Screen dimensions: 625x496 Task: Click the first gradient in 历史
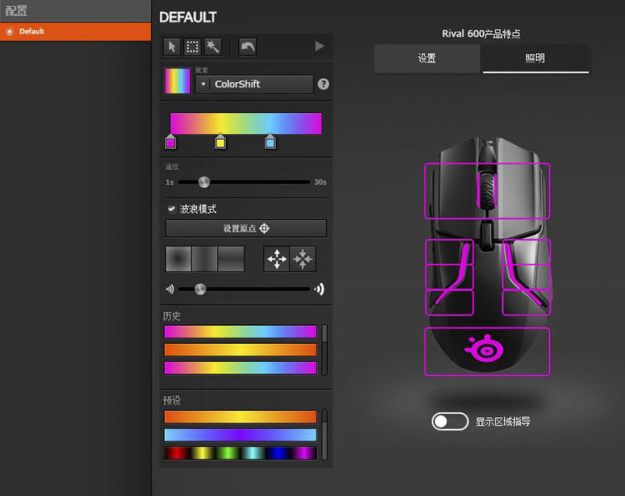[240, 331]
